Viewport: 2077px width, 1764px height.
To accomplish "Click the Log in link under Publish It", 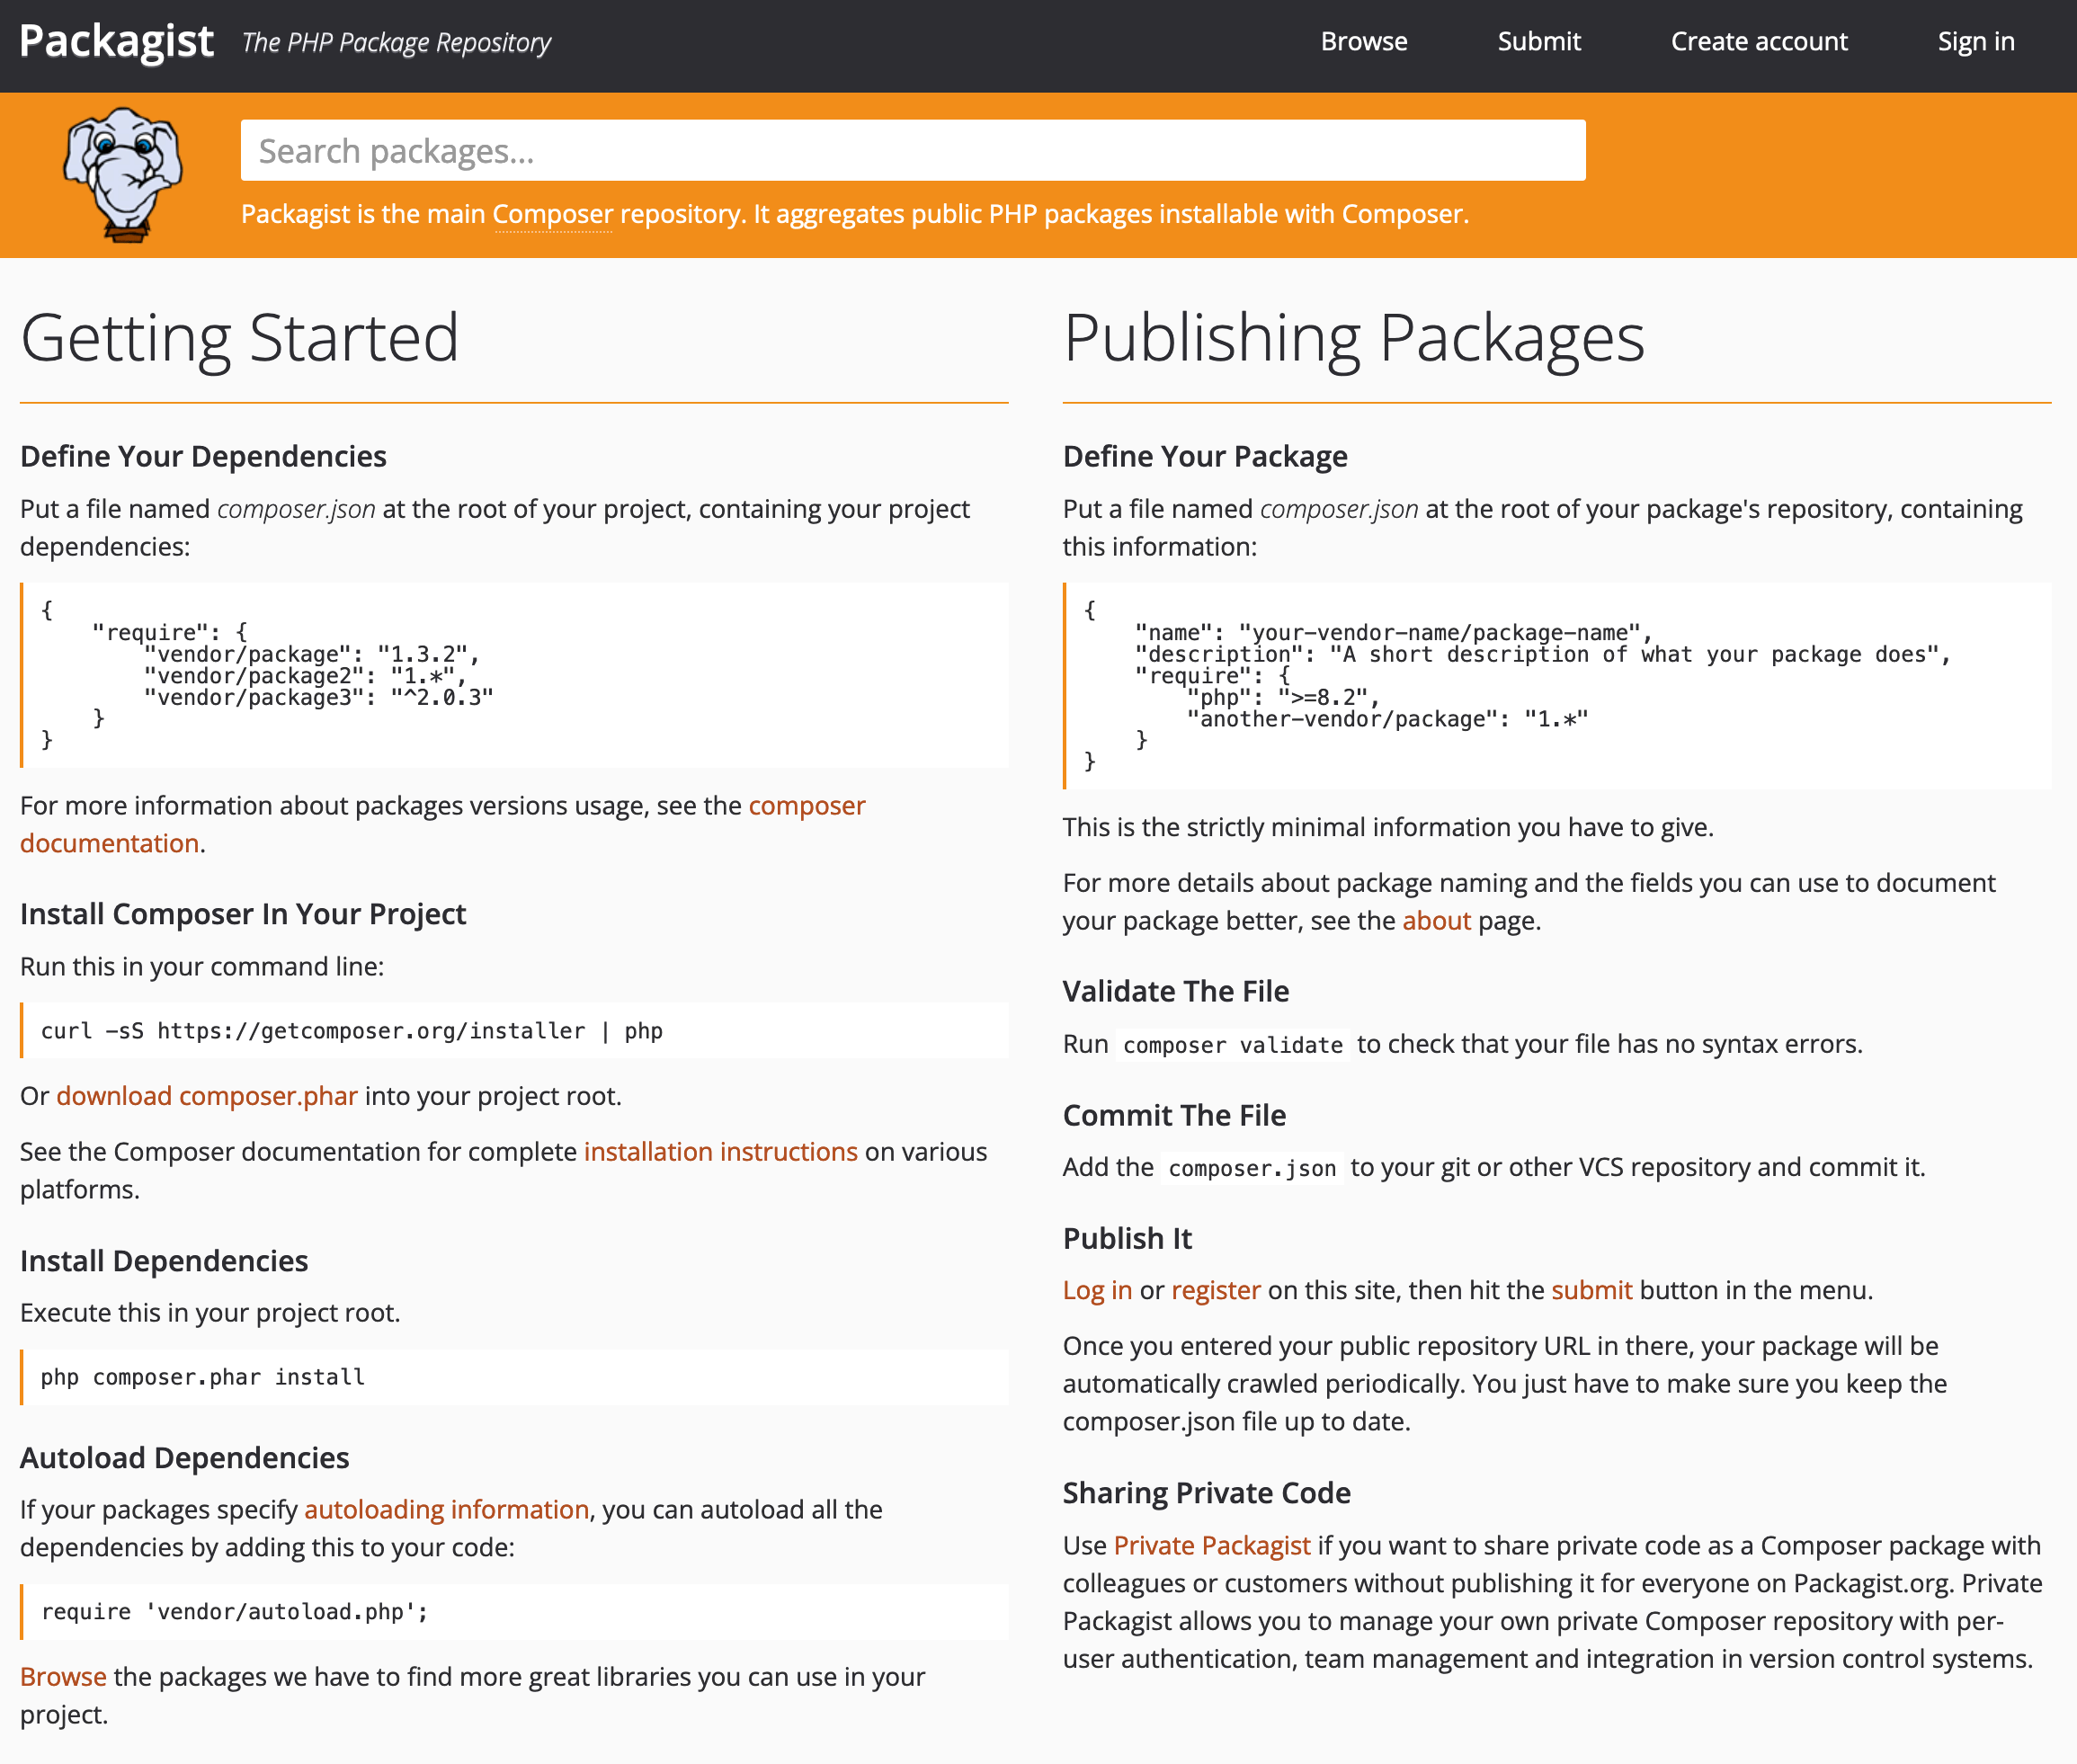I will point(1097,1291).
